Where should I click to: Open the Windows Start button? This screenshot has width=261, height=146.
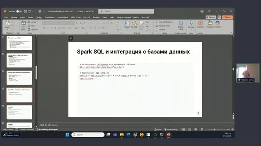click(x=67, y=135)
